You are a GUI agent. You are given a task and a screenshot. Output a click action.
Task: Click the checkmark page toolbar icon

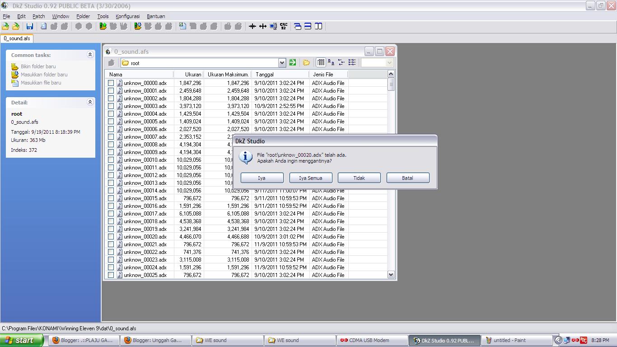(182, 26)
